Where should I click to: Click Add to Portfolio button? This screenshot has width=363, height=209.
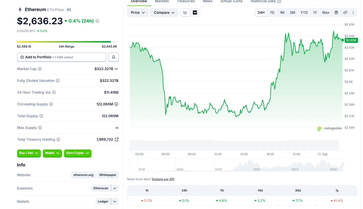tap(62, 57)
